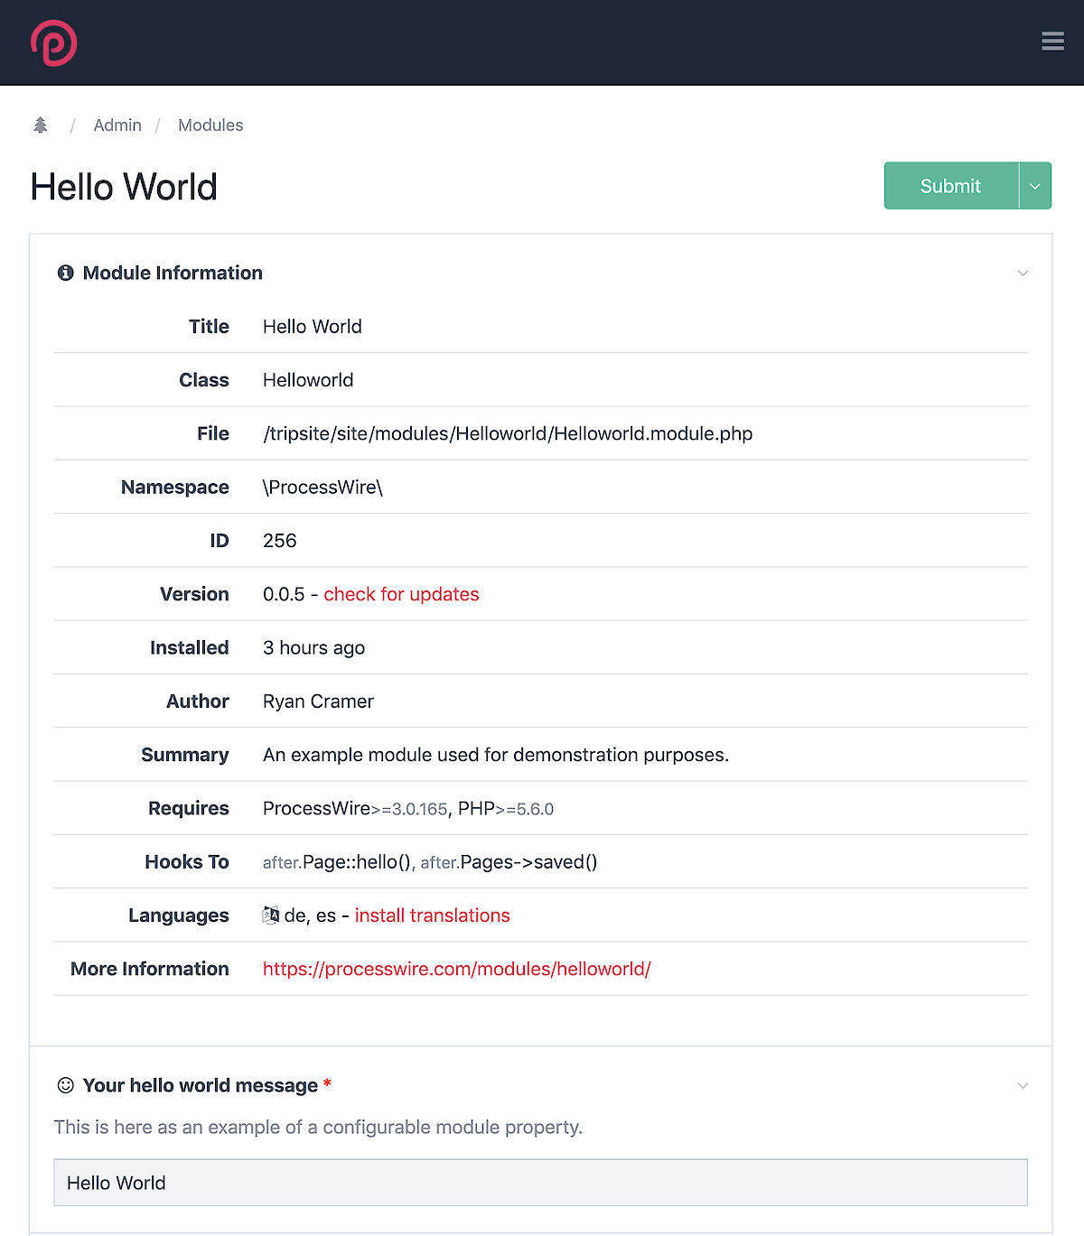The height and width of the screenshot is (1236, 1084).
Task: Click the smiley icon beside hello world message
Action: coord(66,1085)
